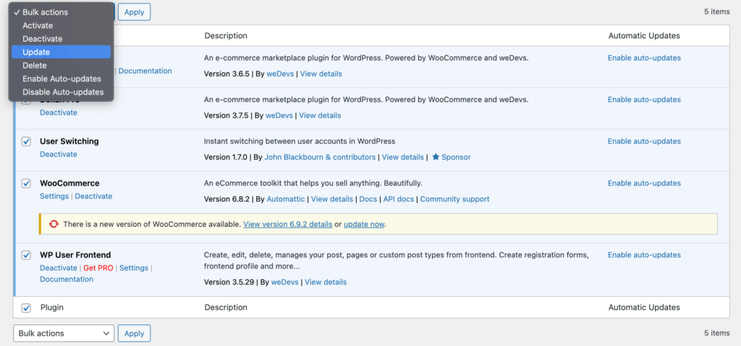Screen dimensions: 741x346
Task: Click Deactivate under the Dokan Pro row
Action: pos(58,113)
